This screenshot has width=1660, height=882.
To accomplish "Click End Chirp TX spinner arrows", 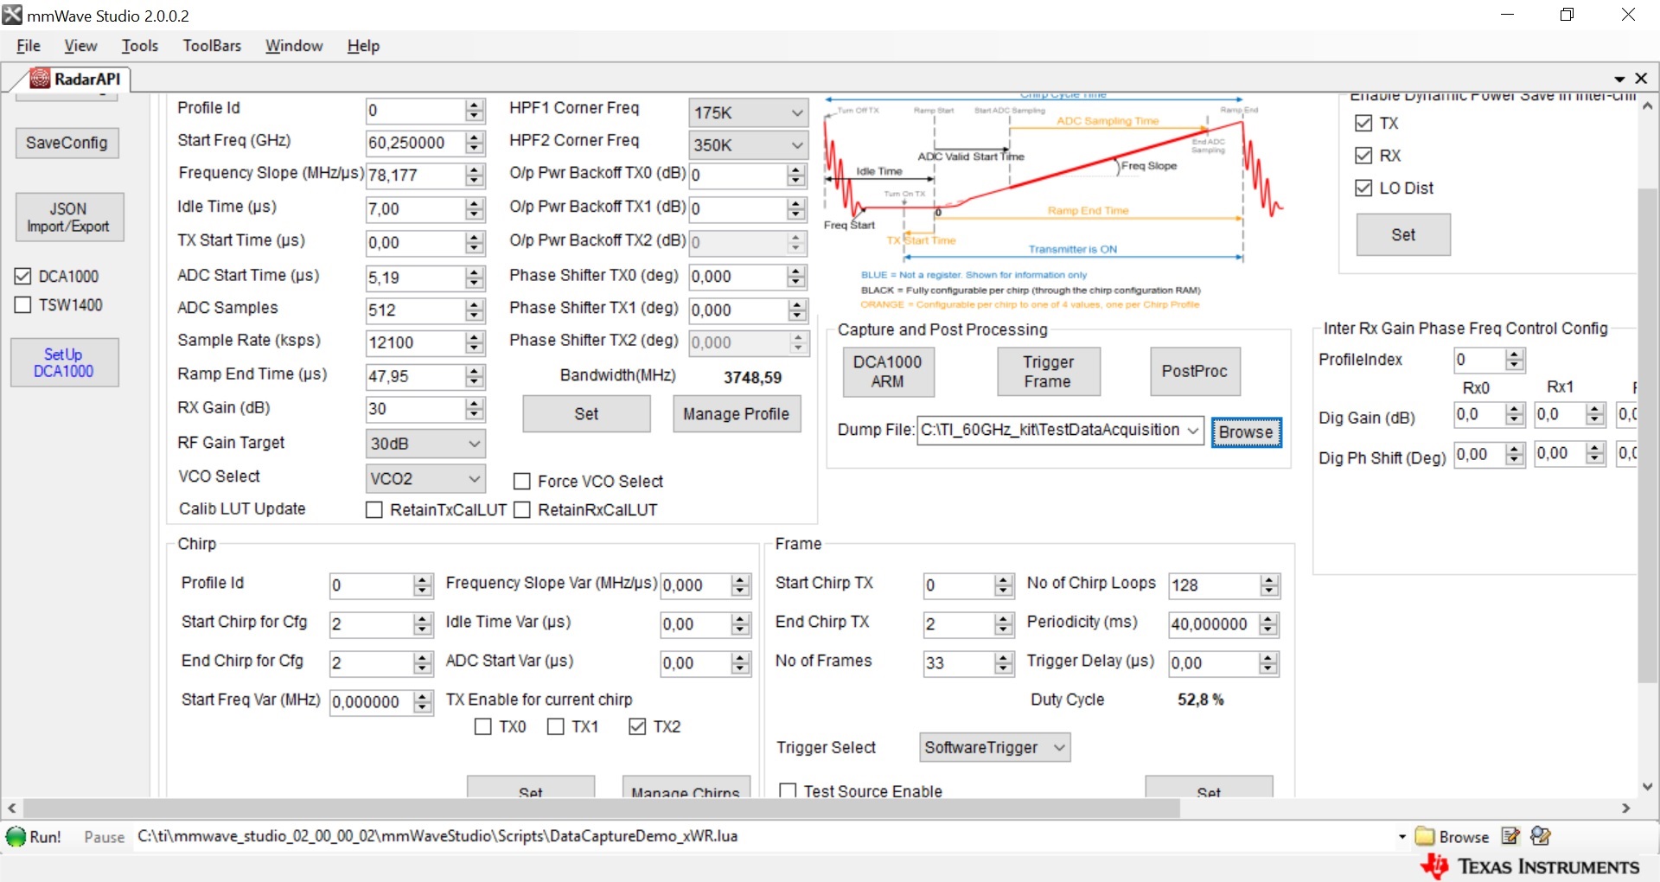I will click(1004, 624).
